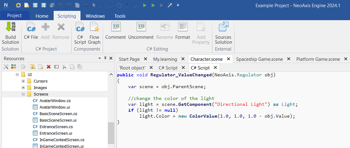Expand the Cursors folder
Screen dimensions: 350x148
click(23, 81)
